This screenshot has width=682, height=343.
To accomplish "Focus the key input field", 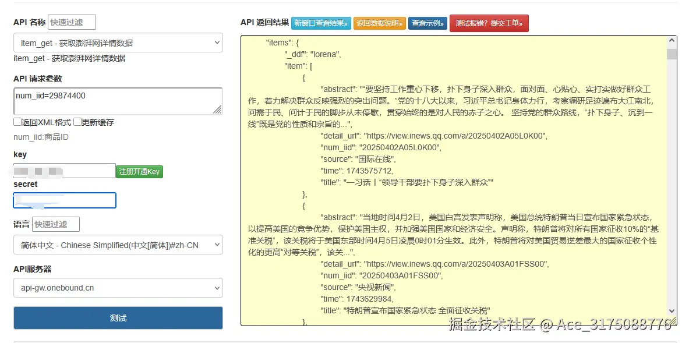I will coord(64,171).
